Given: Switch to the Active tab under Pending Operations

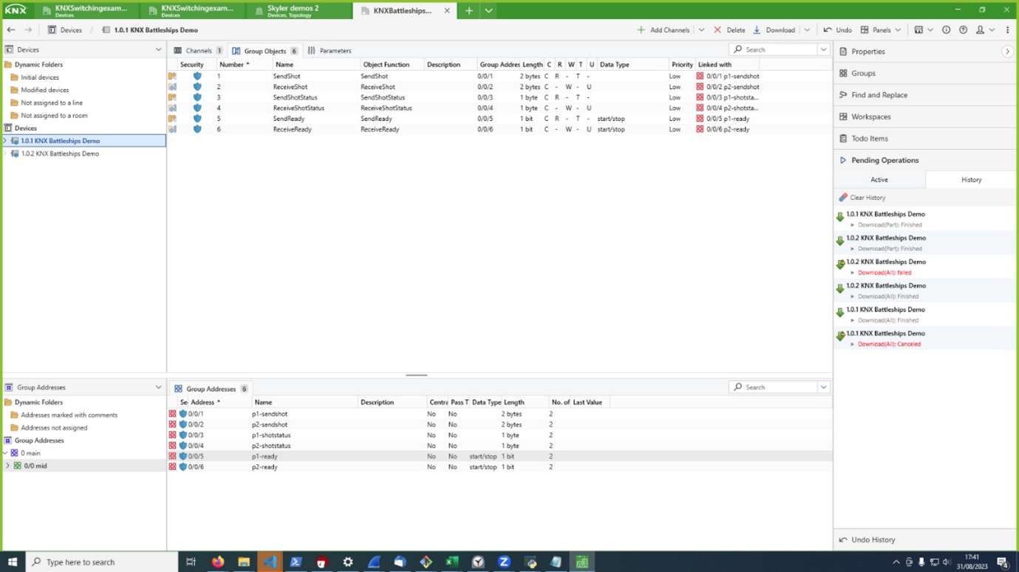Looking at the screenshot, I should coord(879,179).
